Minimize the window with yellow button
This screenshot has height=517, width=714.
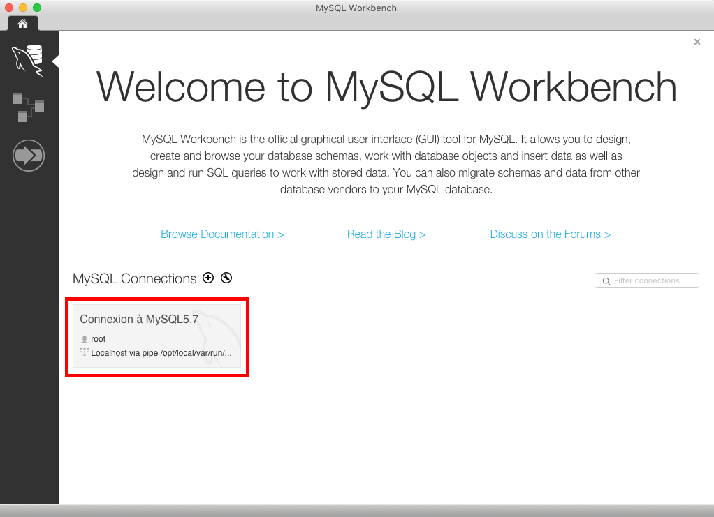coord(23,8)
